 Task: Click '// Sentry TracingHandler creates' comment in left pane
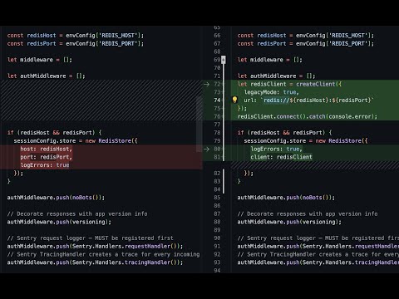click(103, 254)
